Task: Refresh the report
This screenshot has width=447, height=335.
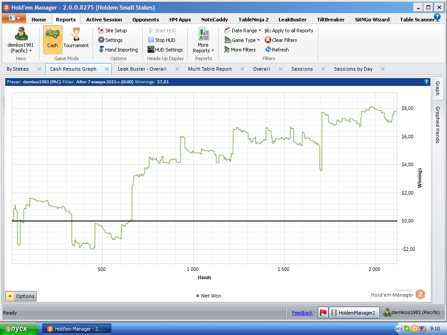Action: 277,50
